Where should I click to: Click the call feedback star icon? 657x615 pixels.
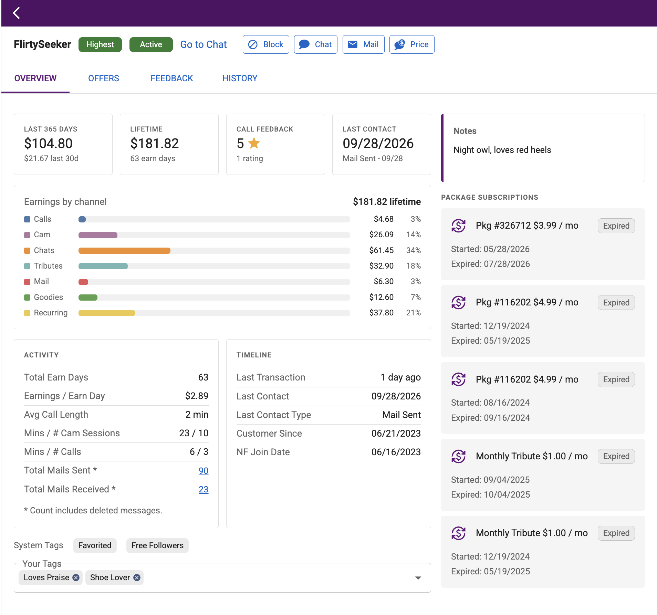(x=254, y=143)
